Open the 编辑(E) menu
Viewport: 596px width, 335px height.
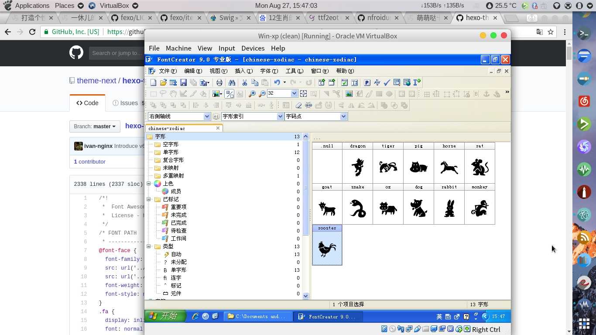193,71
